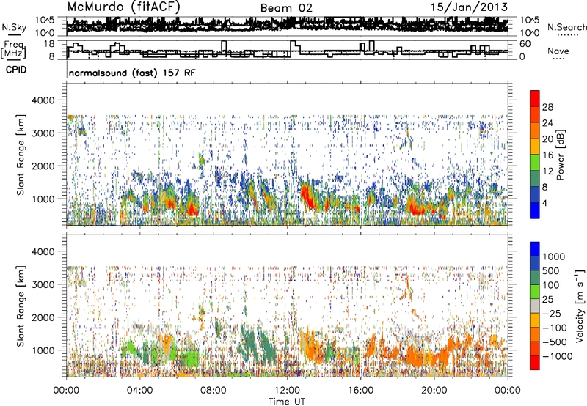Pick the red bottom segment of velocity colorbar
The image size is (587, 406).
pos(535,363)
